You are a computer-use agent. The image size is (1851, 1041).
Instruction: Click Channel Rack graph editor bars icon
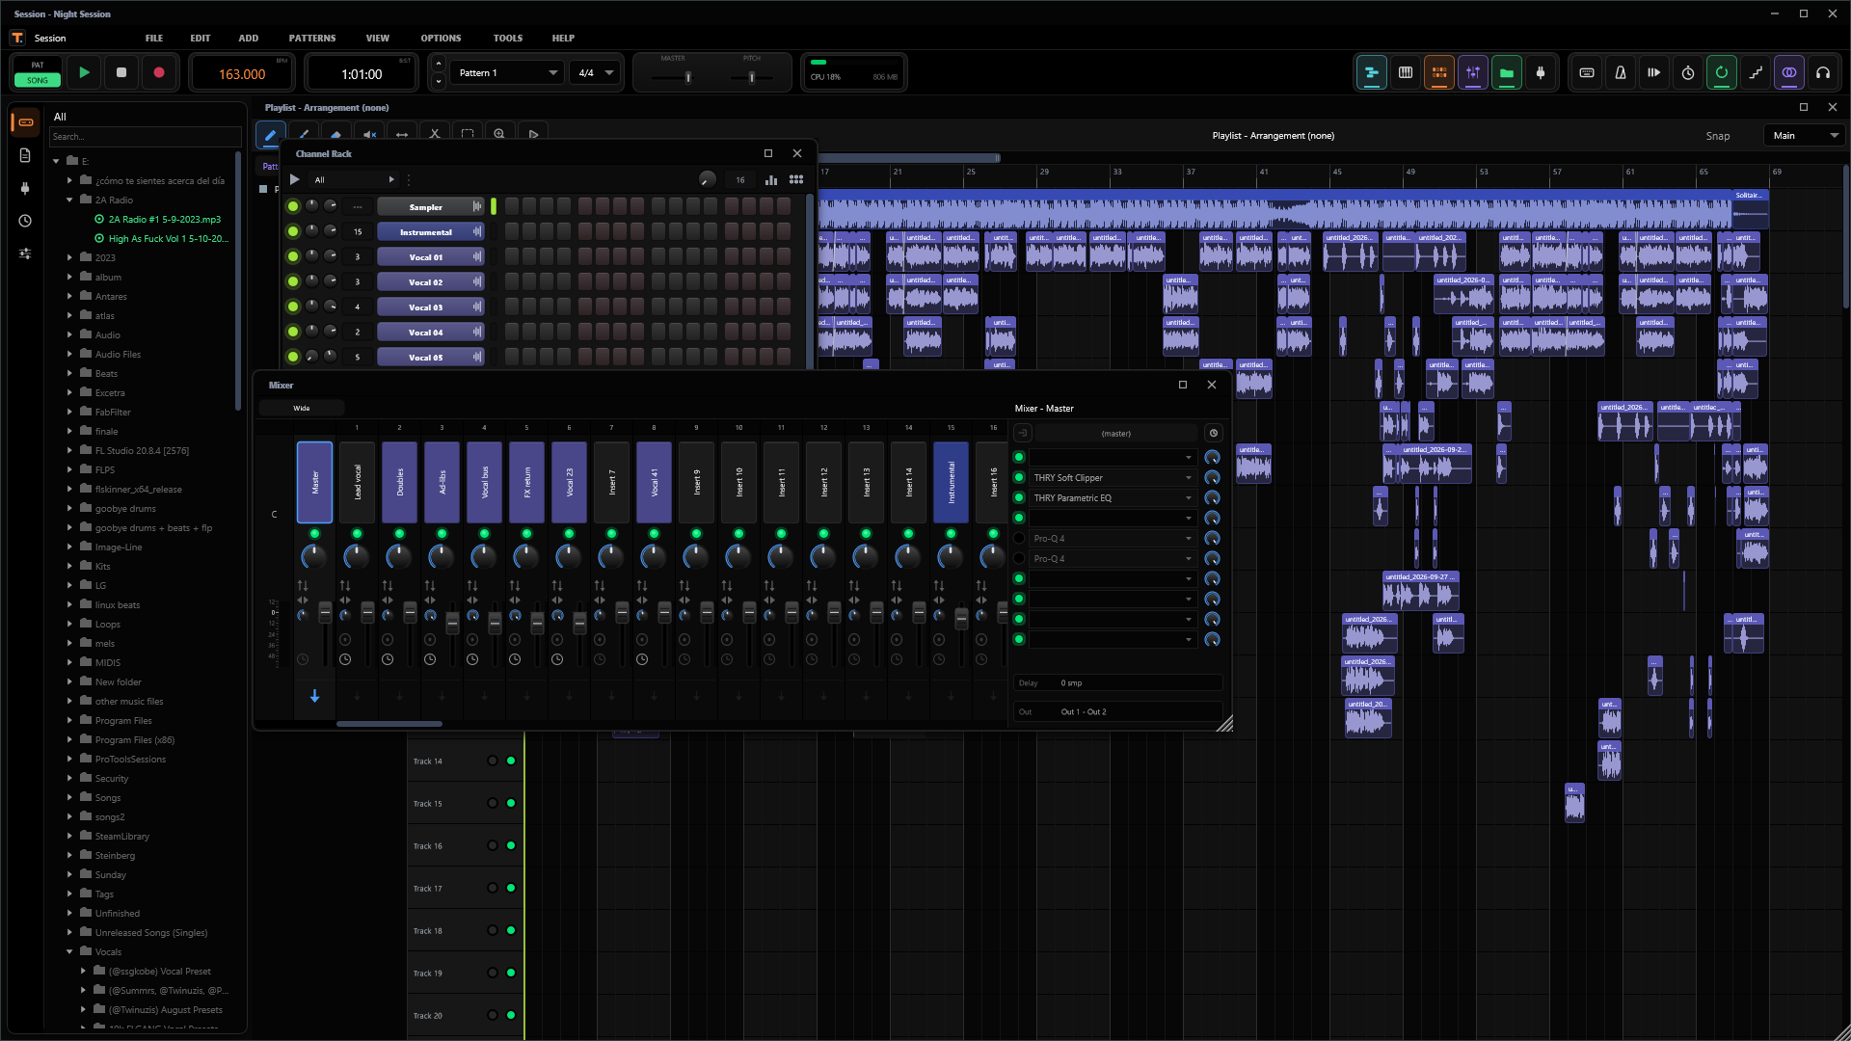tap(771, 179)
